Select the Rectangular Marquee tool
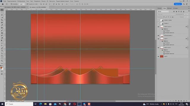The width and height of the screenshot is (190, 106). coord(2,12)
